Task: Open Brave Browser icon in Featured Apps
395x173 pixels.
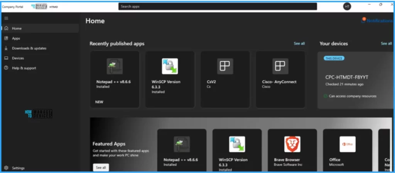Action: 292,144
